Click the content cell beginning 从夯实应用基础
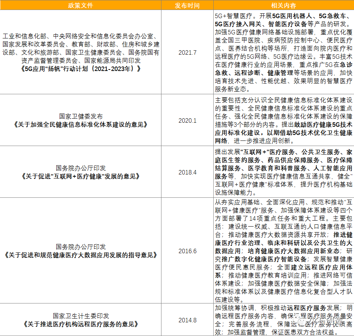This screenshot has width=354, height=336. coord(283,251)
